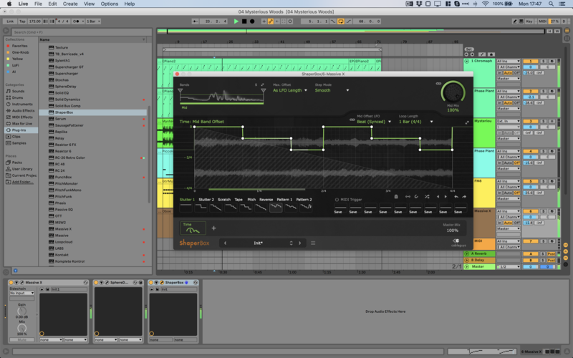The image size is (573, 358).
Task: Open the Options menu in menu bar
Action: (109, 4)
